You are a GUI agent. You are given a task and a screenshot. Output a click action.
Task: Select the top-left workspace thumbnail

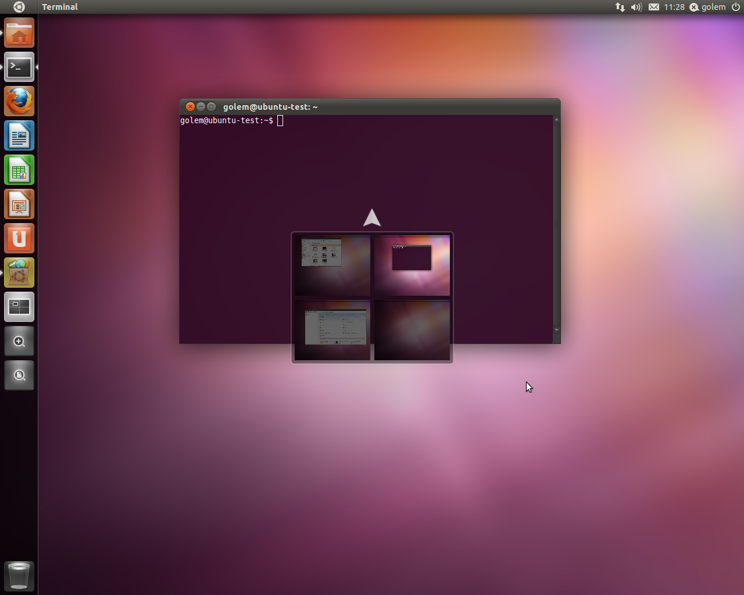click(332, 266)
